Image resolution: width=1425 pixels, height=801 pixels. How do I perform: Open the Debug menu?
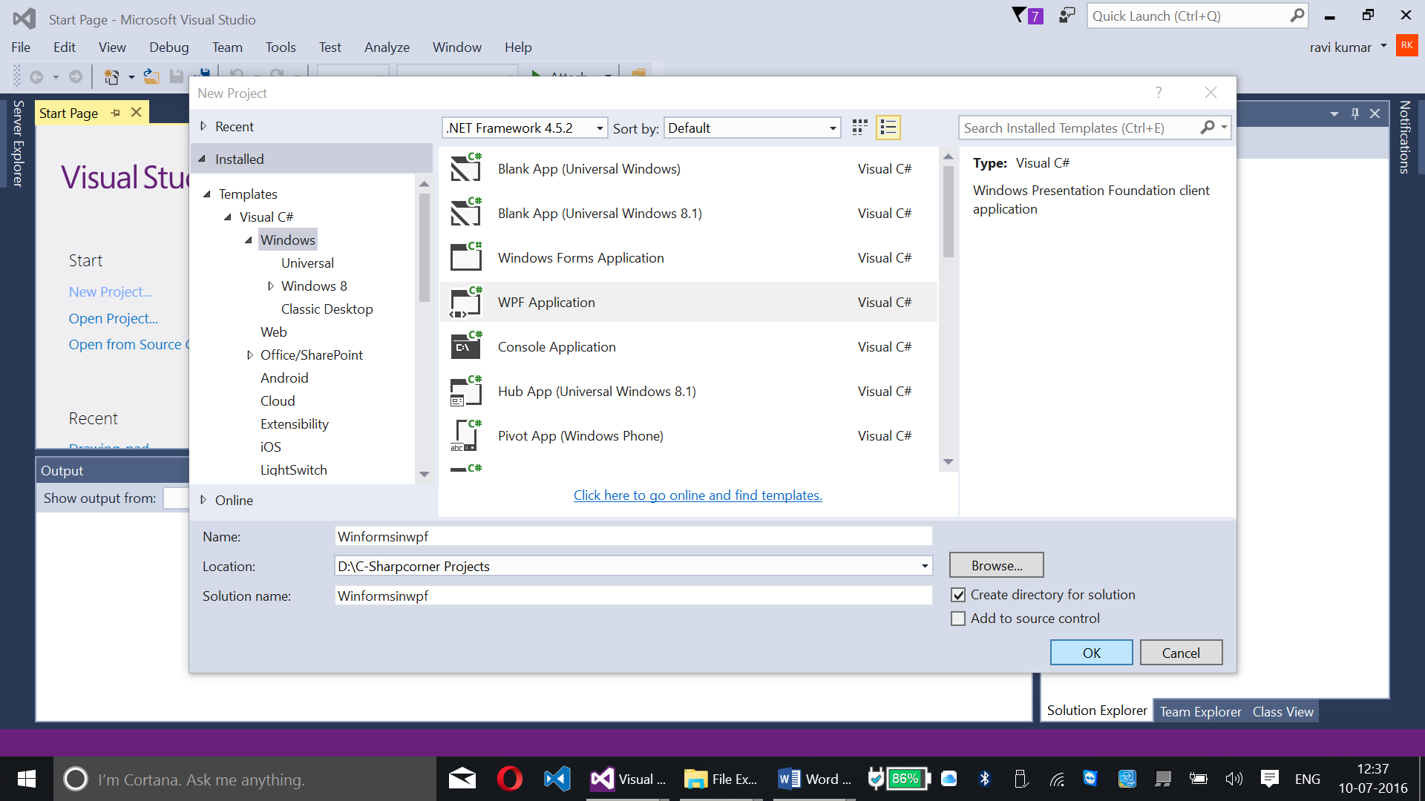pos(168,47)
